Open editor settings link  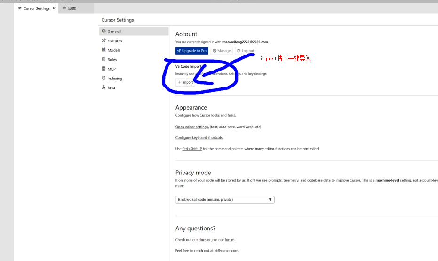192,127
